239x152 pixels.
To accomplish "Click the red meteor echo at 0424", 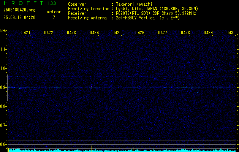I will (92, 87).
